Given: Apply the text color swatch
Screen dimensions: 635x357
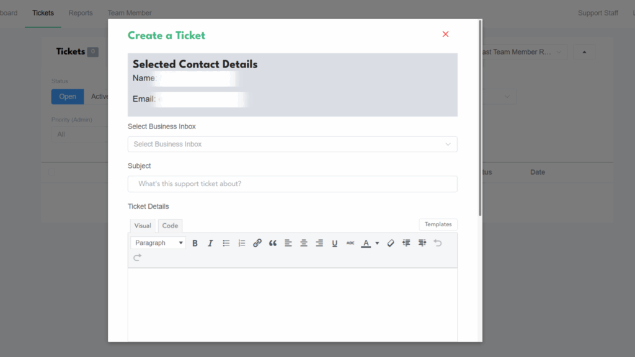Looking at the screenshot, I should (x=366, y=244).
